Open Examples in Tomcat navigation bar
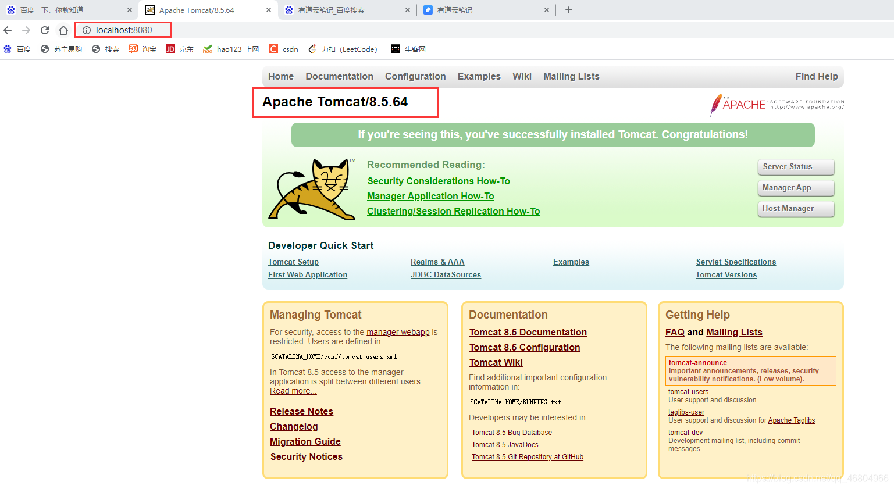 click(479, 76)
